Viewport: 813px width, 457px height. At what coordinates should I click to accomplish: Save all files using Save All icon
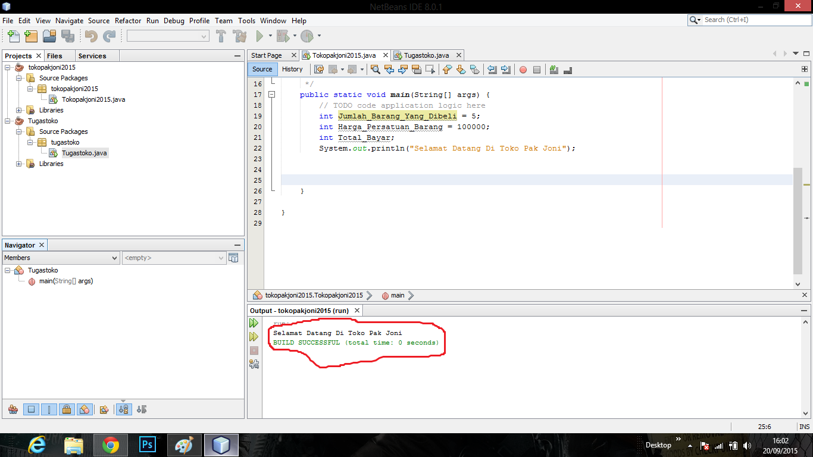(x=68, y=36)
